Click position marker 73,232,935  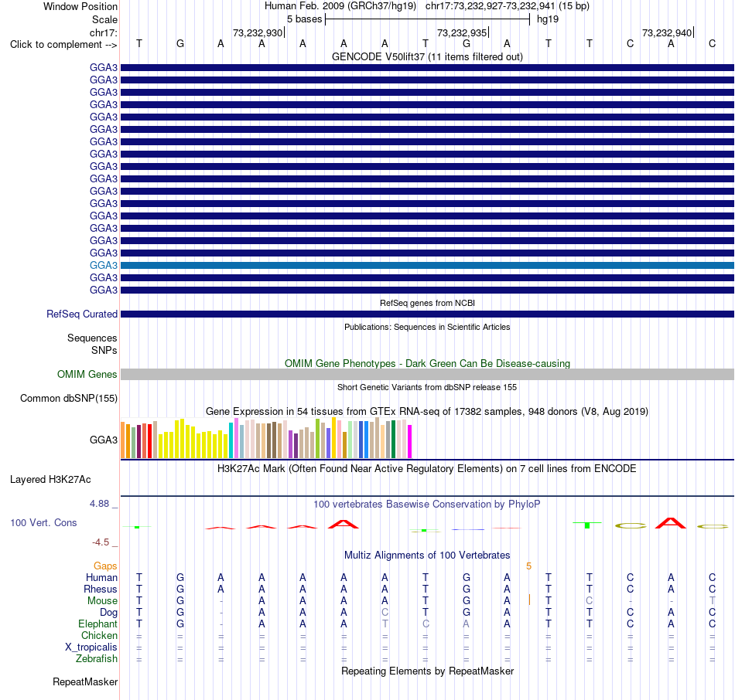462,32
